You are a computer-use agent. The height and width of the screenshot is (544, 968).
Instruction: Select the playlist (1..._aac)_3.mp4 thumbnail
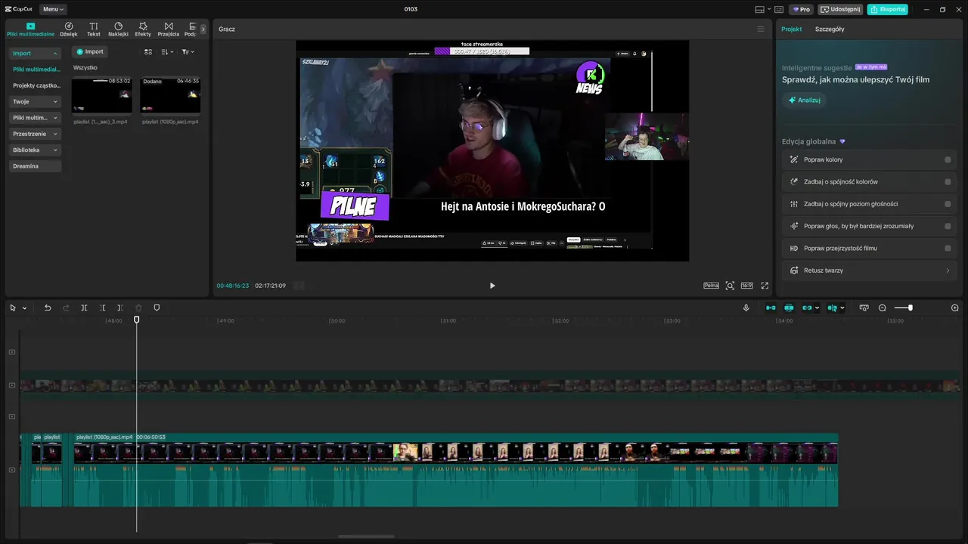point(101,95)
